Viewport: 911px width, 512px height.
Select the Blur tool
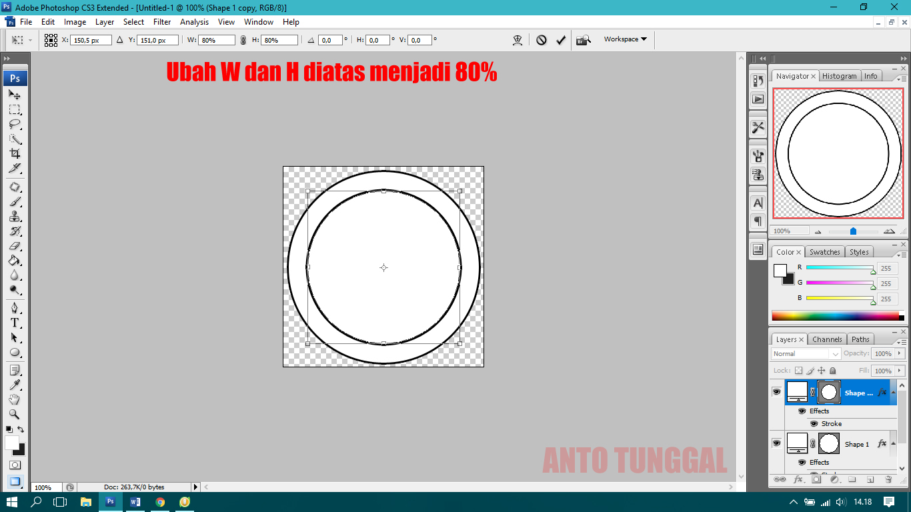tap(15, 275)
